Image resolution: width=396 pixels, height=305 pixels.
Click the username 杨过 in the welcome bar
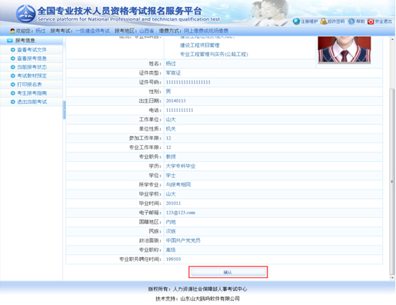coord(40,30)
